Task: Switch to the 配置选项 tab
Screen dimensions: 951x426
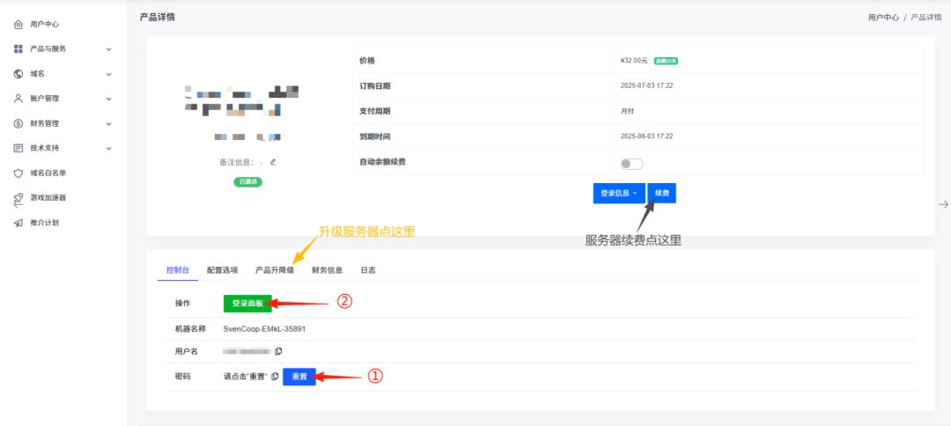Action: coord(222,270)
